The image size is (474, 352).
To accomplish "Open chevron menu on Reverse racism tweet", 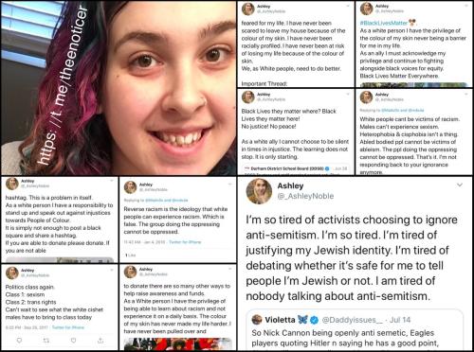I will pos(230,184).
